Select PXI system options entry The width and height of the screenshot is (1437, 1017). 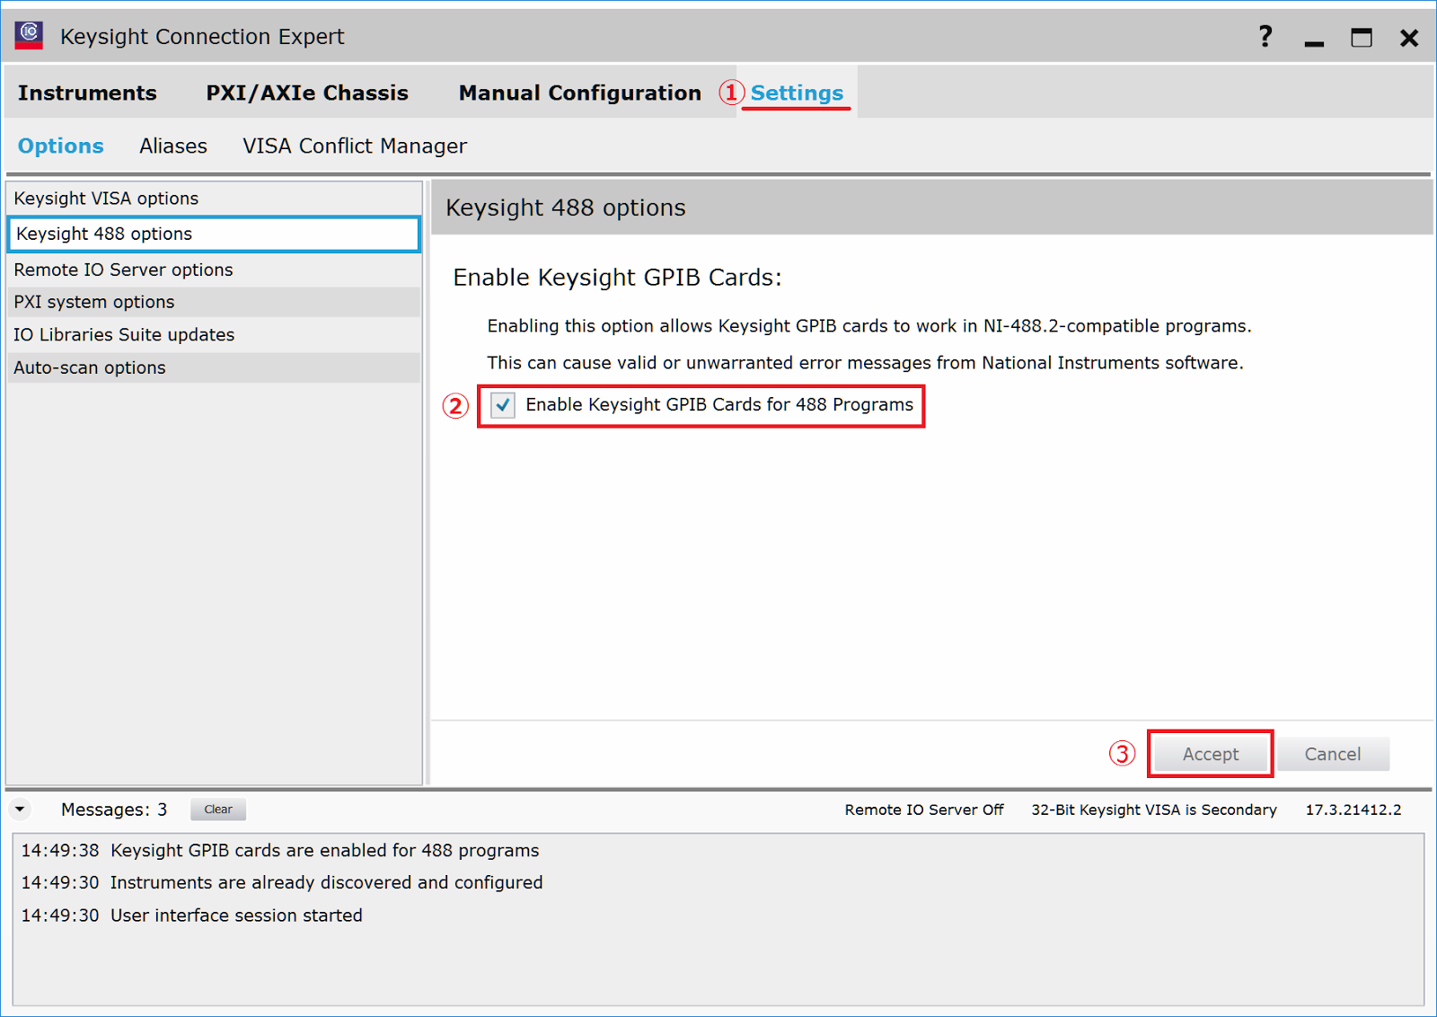click(x=214, y=302)
